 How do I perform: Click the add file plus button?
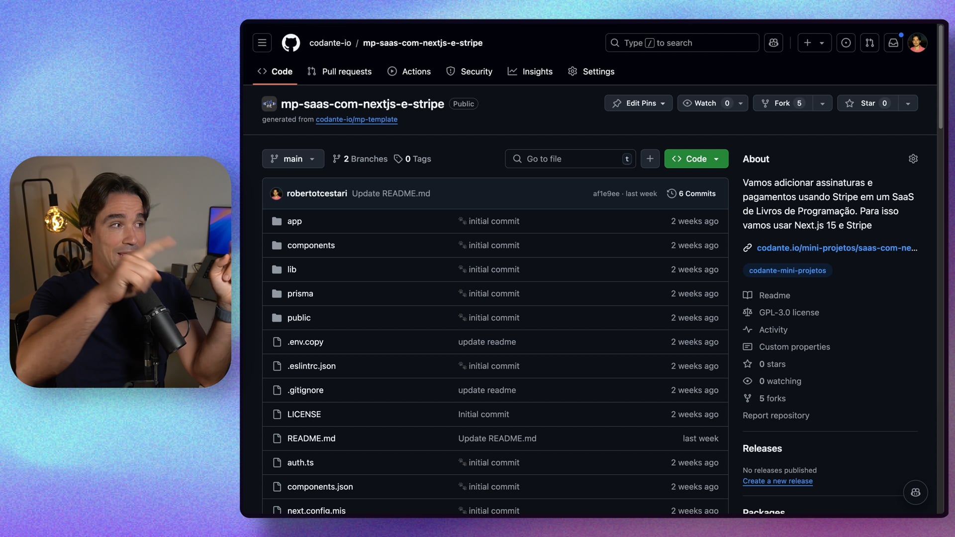(650, 159)
